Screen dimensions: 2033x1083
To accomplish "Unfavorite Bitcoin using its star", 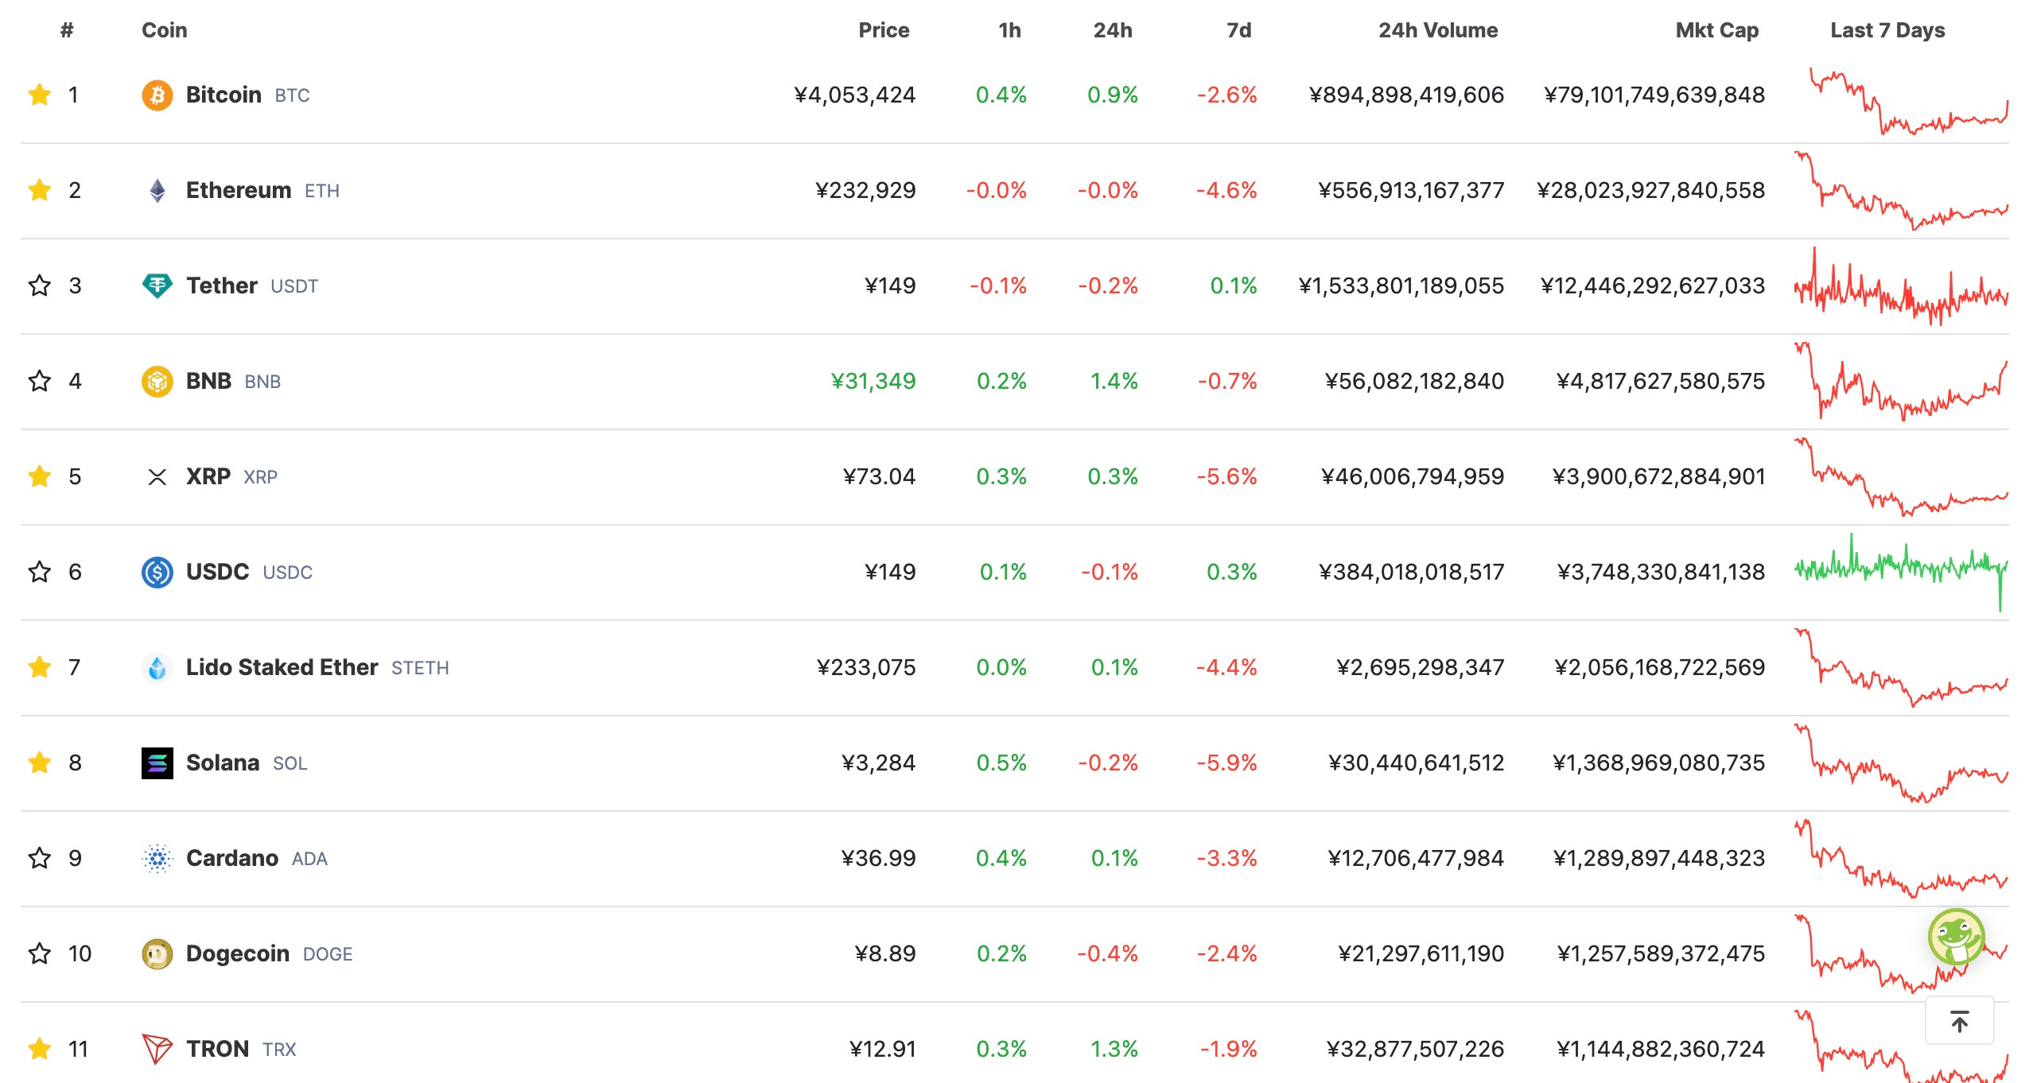I will (x=39, y=95).
